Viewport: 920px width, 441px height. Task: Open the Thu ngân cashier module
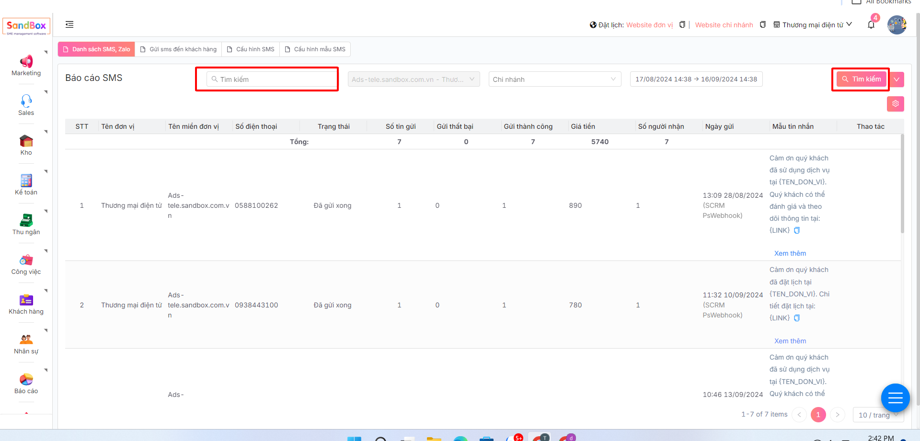pyautogui.click(x=26, y=224)
